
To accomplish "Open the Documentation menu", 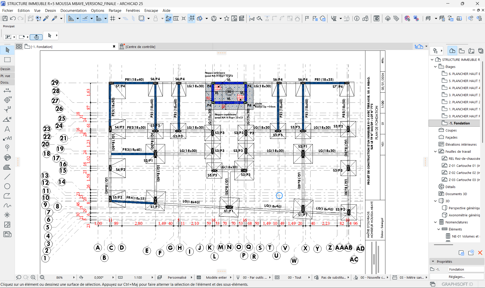I will 73,10.
